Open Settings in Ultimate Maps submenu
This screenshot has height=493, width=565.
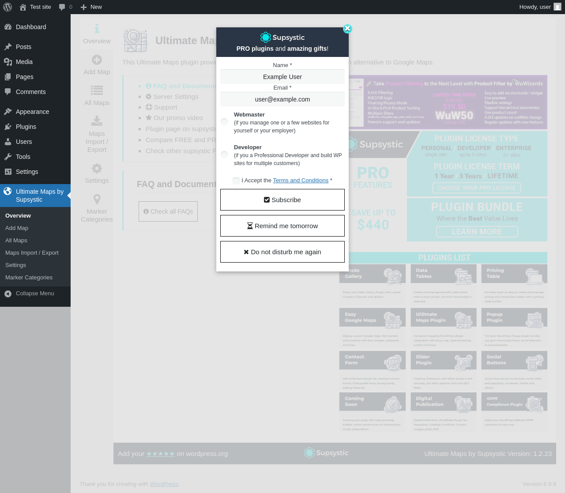click(x=15, y=265)
